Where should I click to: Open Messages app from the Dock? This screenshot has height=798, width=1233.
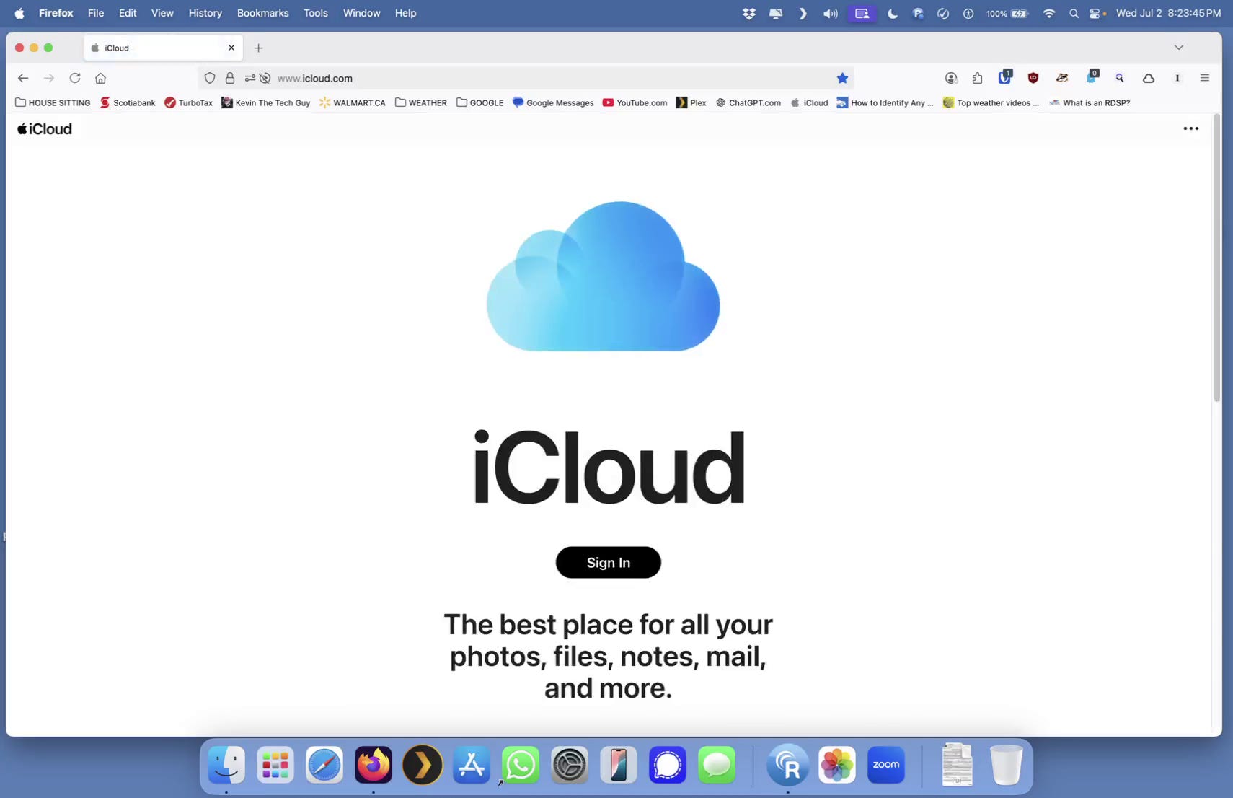pos(717,765)
